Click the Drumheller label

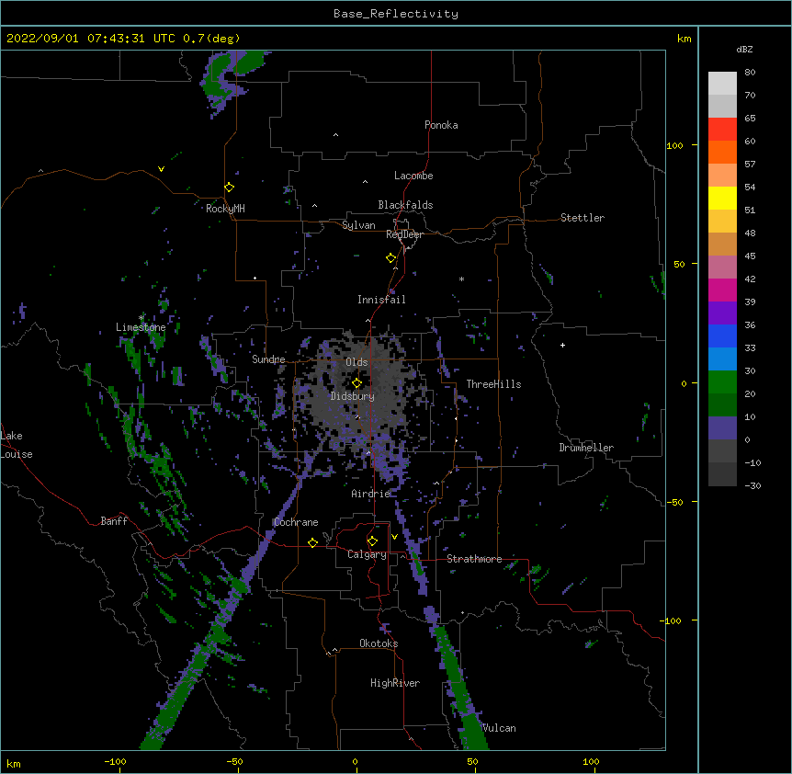(x=586, y=448)
